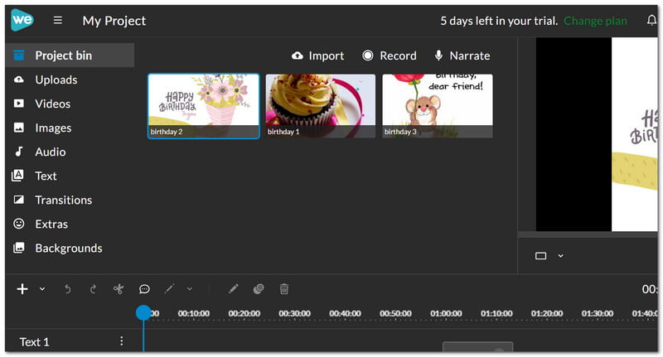
Task: Click the Extras smiley icon
Action: pyautogui.click(x=18, y=224)
